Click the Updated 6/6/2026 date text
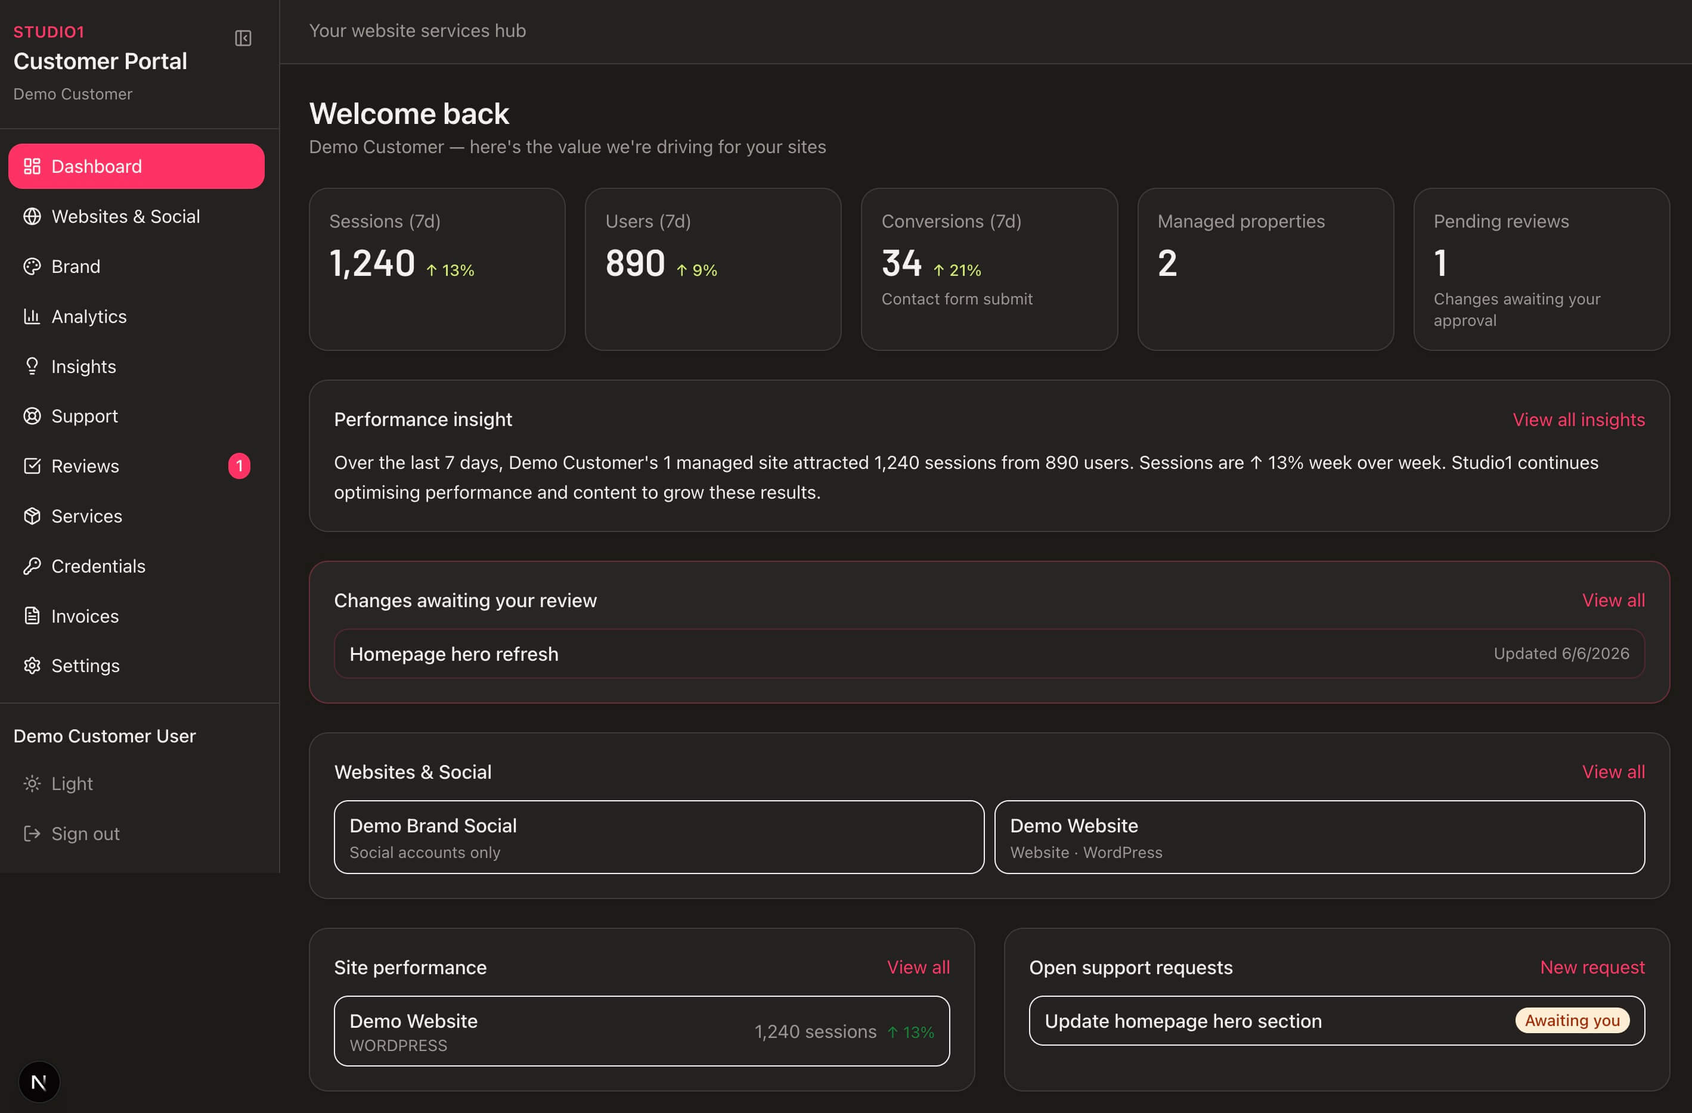This screenshot has width=1692, height=1113. click(1561, 654)
